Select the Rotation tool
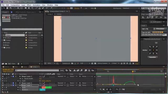Screen dimensions: 168x94 15,8
